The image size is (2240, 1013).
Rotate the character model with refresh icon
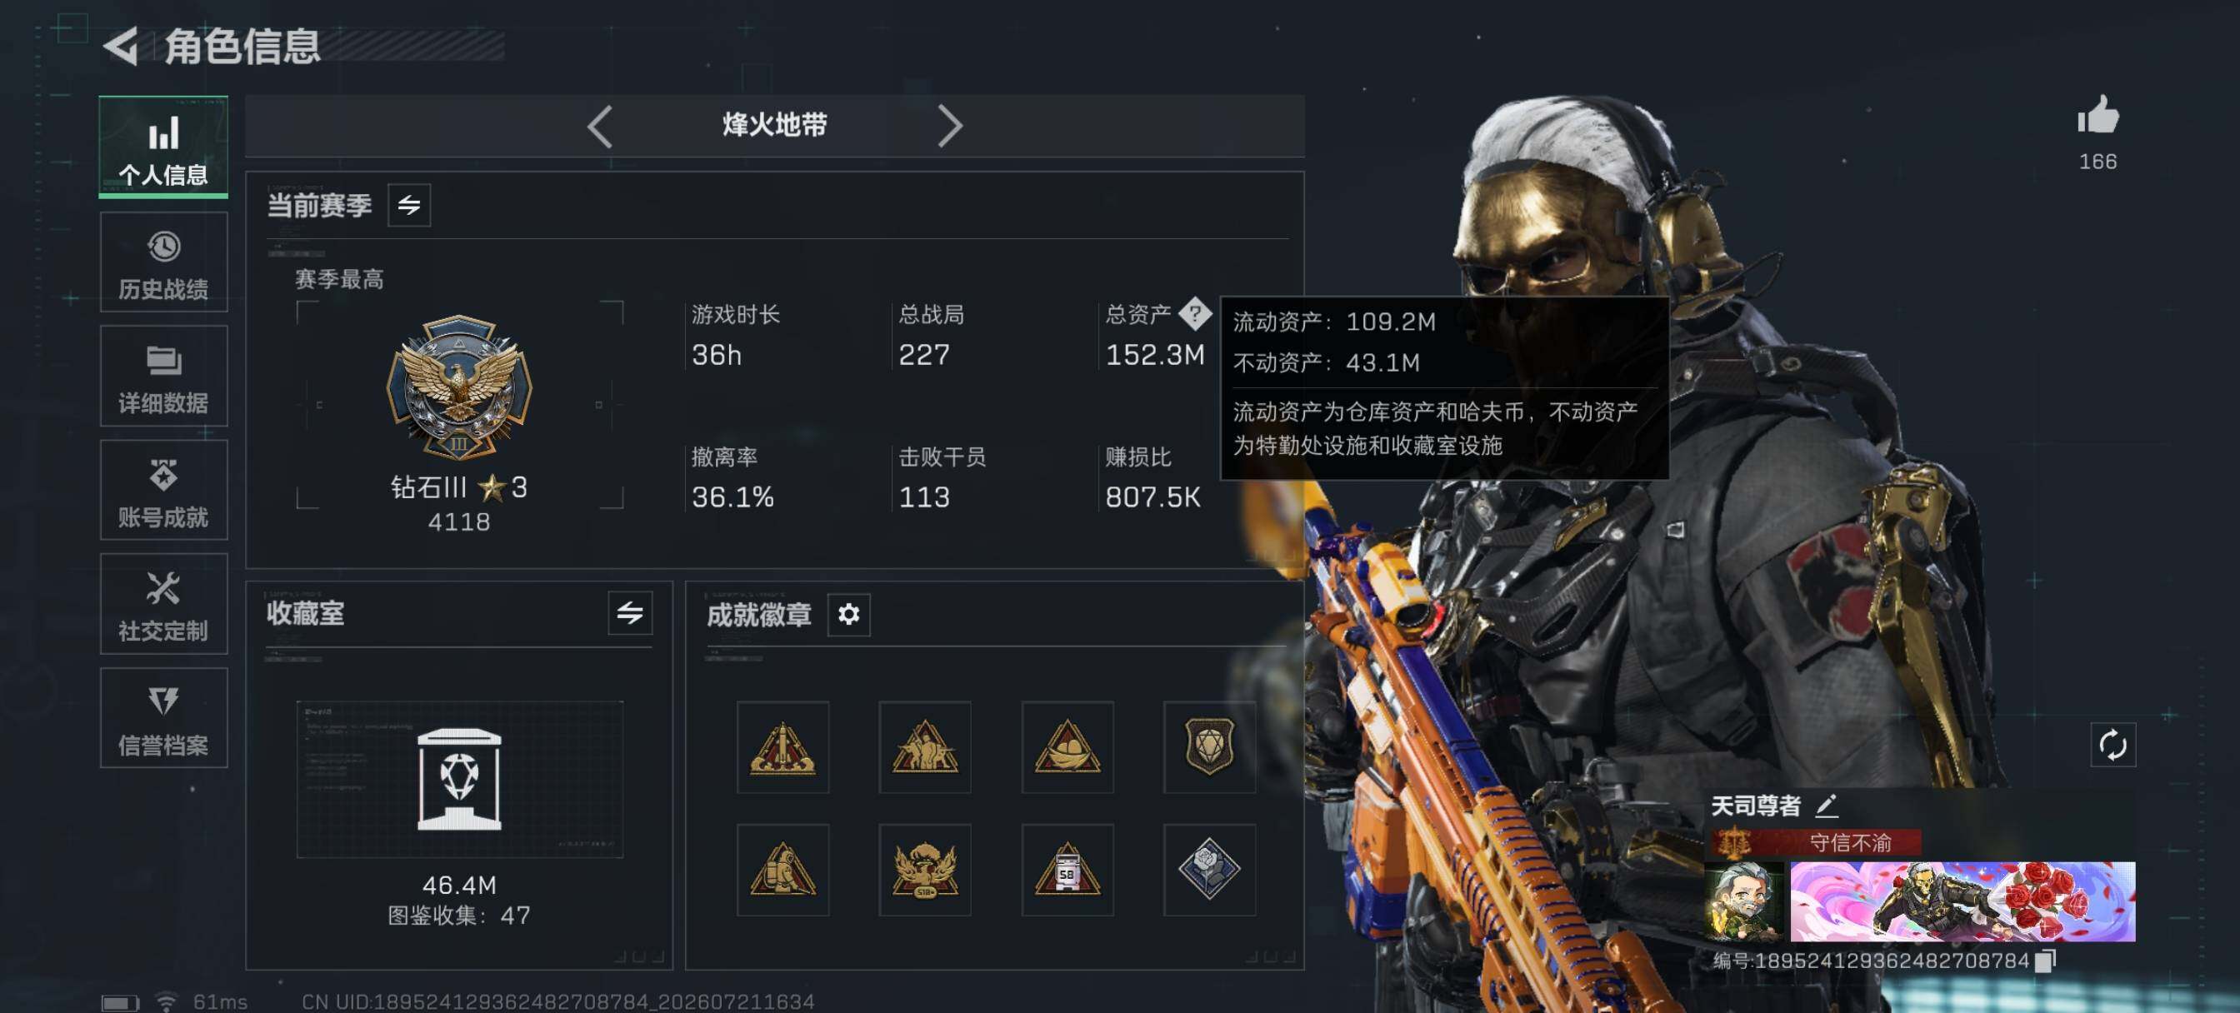(2112, 746)
